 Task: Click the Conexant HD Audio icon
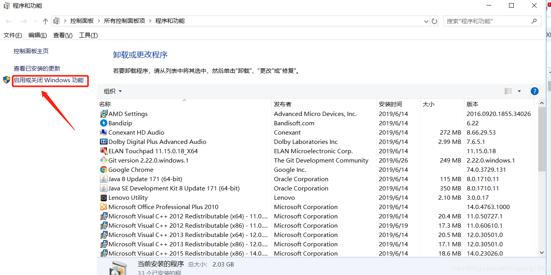[x=103, y=133]
